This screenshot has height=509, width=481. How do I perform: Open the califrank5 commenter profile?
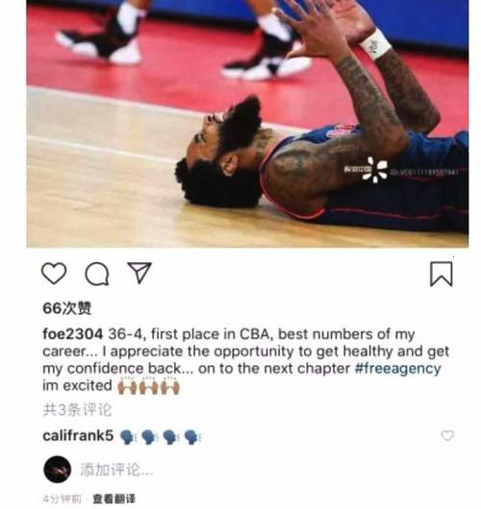tap(78, 435)
